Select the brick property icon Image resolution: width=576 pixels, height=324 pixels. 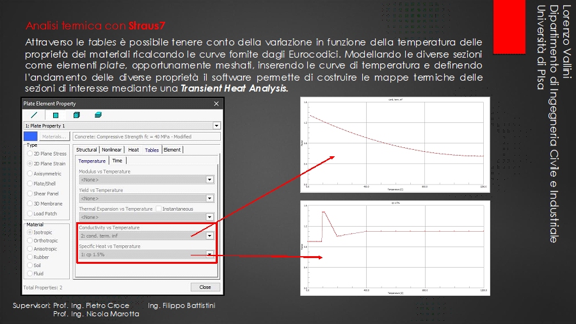pos(77,115)
